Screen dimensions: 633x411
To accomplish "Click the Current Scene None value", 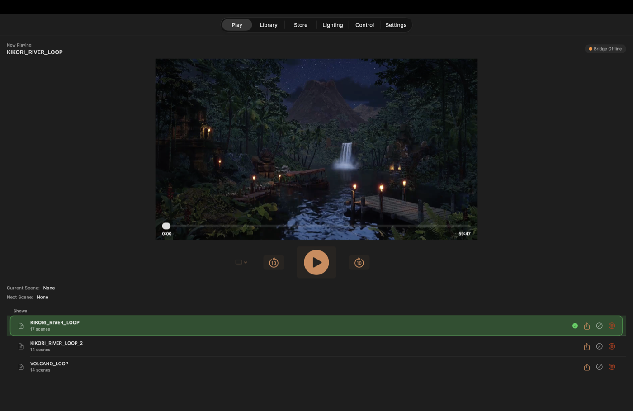I will pyautogui.click(x=49, y=288).
